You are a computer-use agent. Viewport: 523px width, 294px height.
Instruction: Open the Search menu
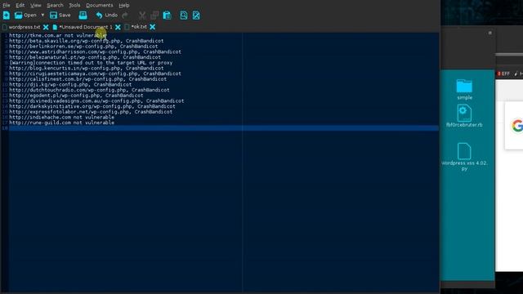pos(55,6)
